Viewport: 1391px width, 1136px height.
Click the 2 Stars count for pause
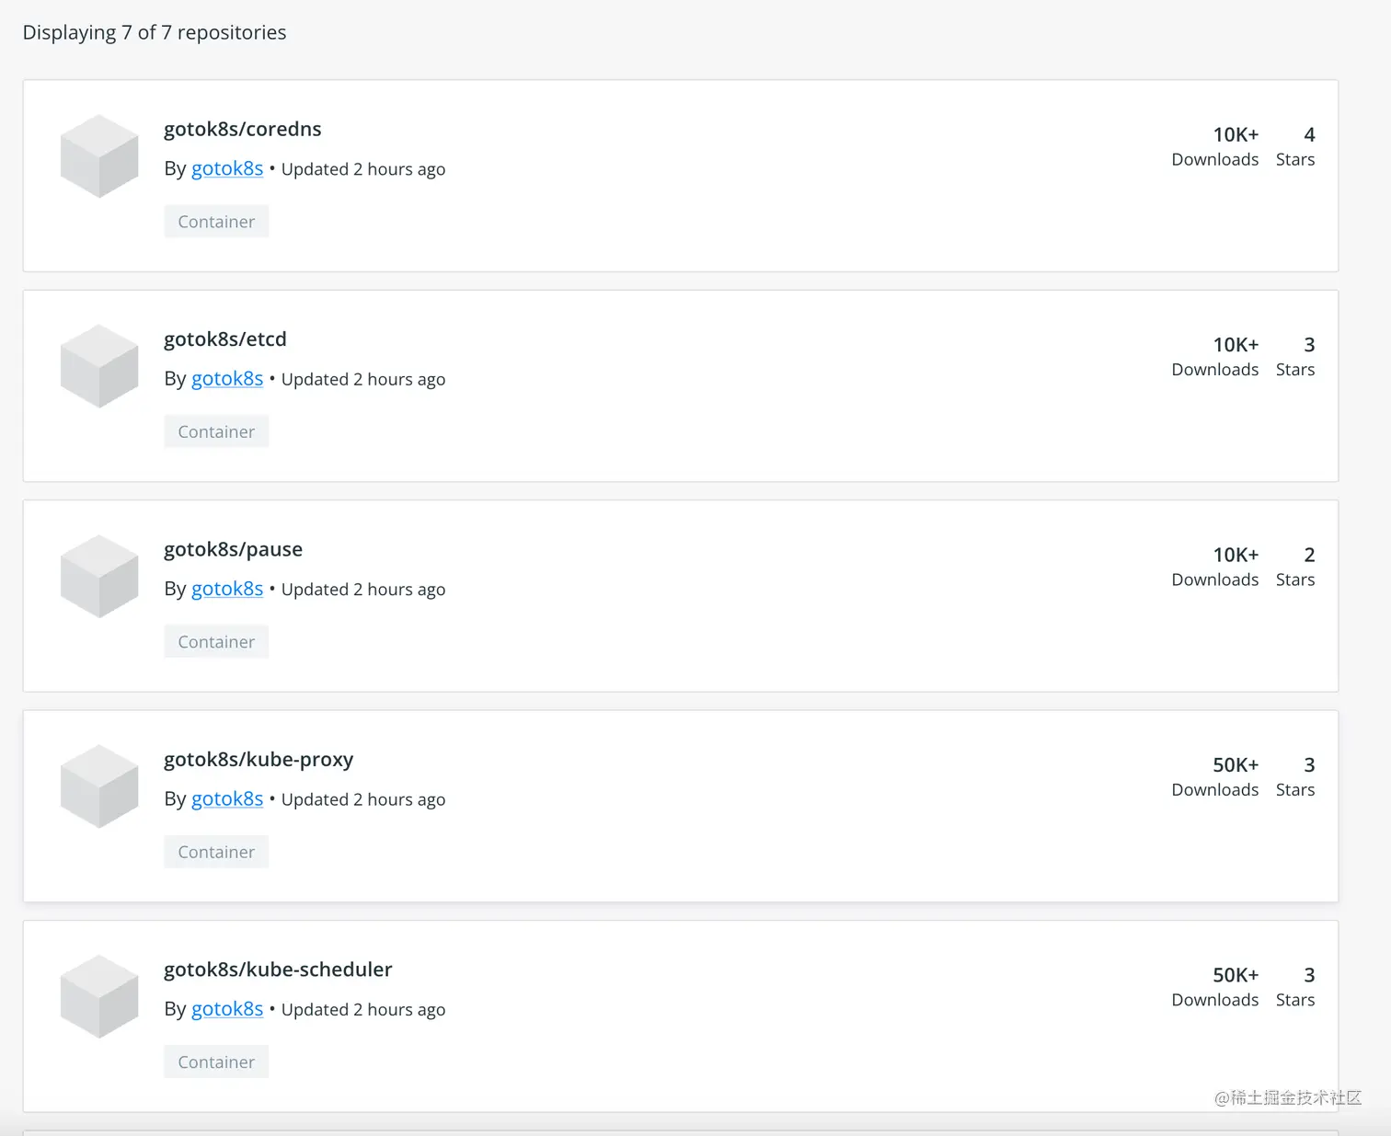coord(1295,567)
